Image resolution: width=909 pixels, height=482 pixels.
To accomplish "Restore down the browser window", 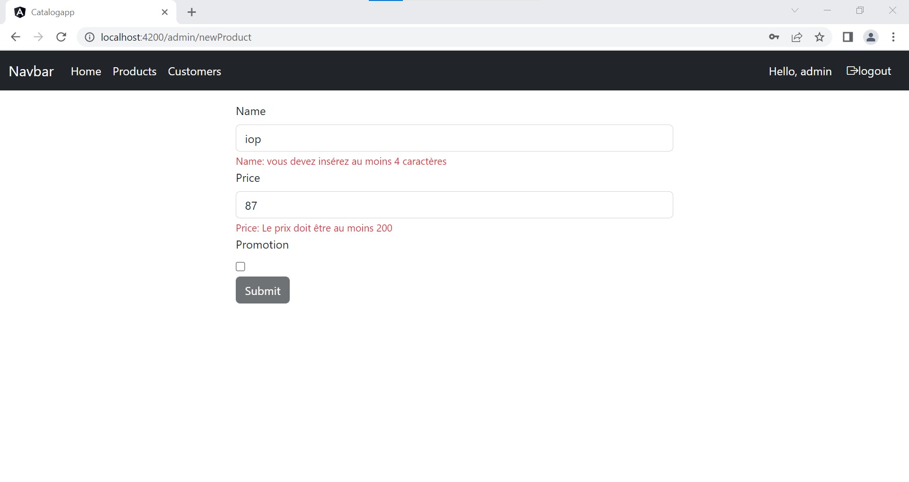I will pos(860,10).
